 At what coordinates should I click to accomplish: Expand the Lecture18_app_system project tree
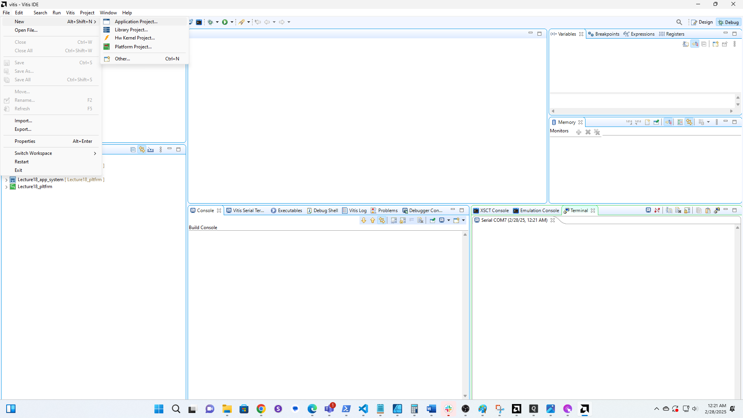pos(6,180)
